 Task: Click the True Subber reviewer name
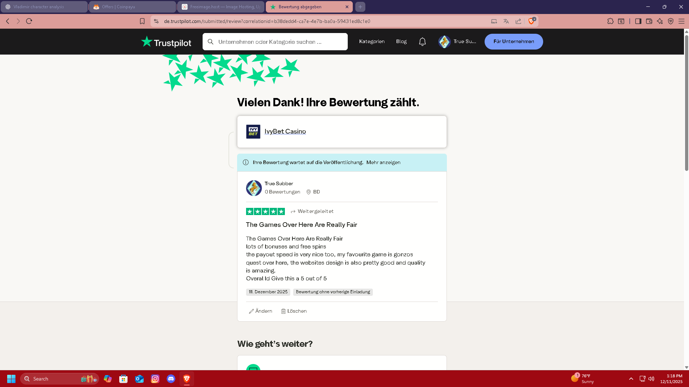pos(279,183)
